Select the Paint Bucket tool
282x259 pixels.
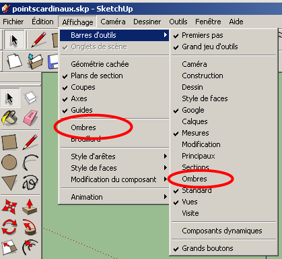(x=9, y=117)
